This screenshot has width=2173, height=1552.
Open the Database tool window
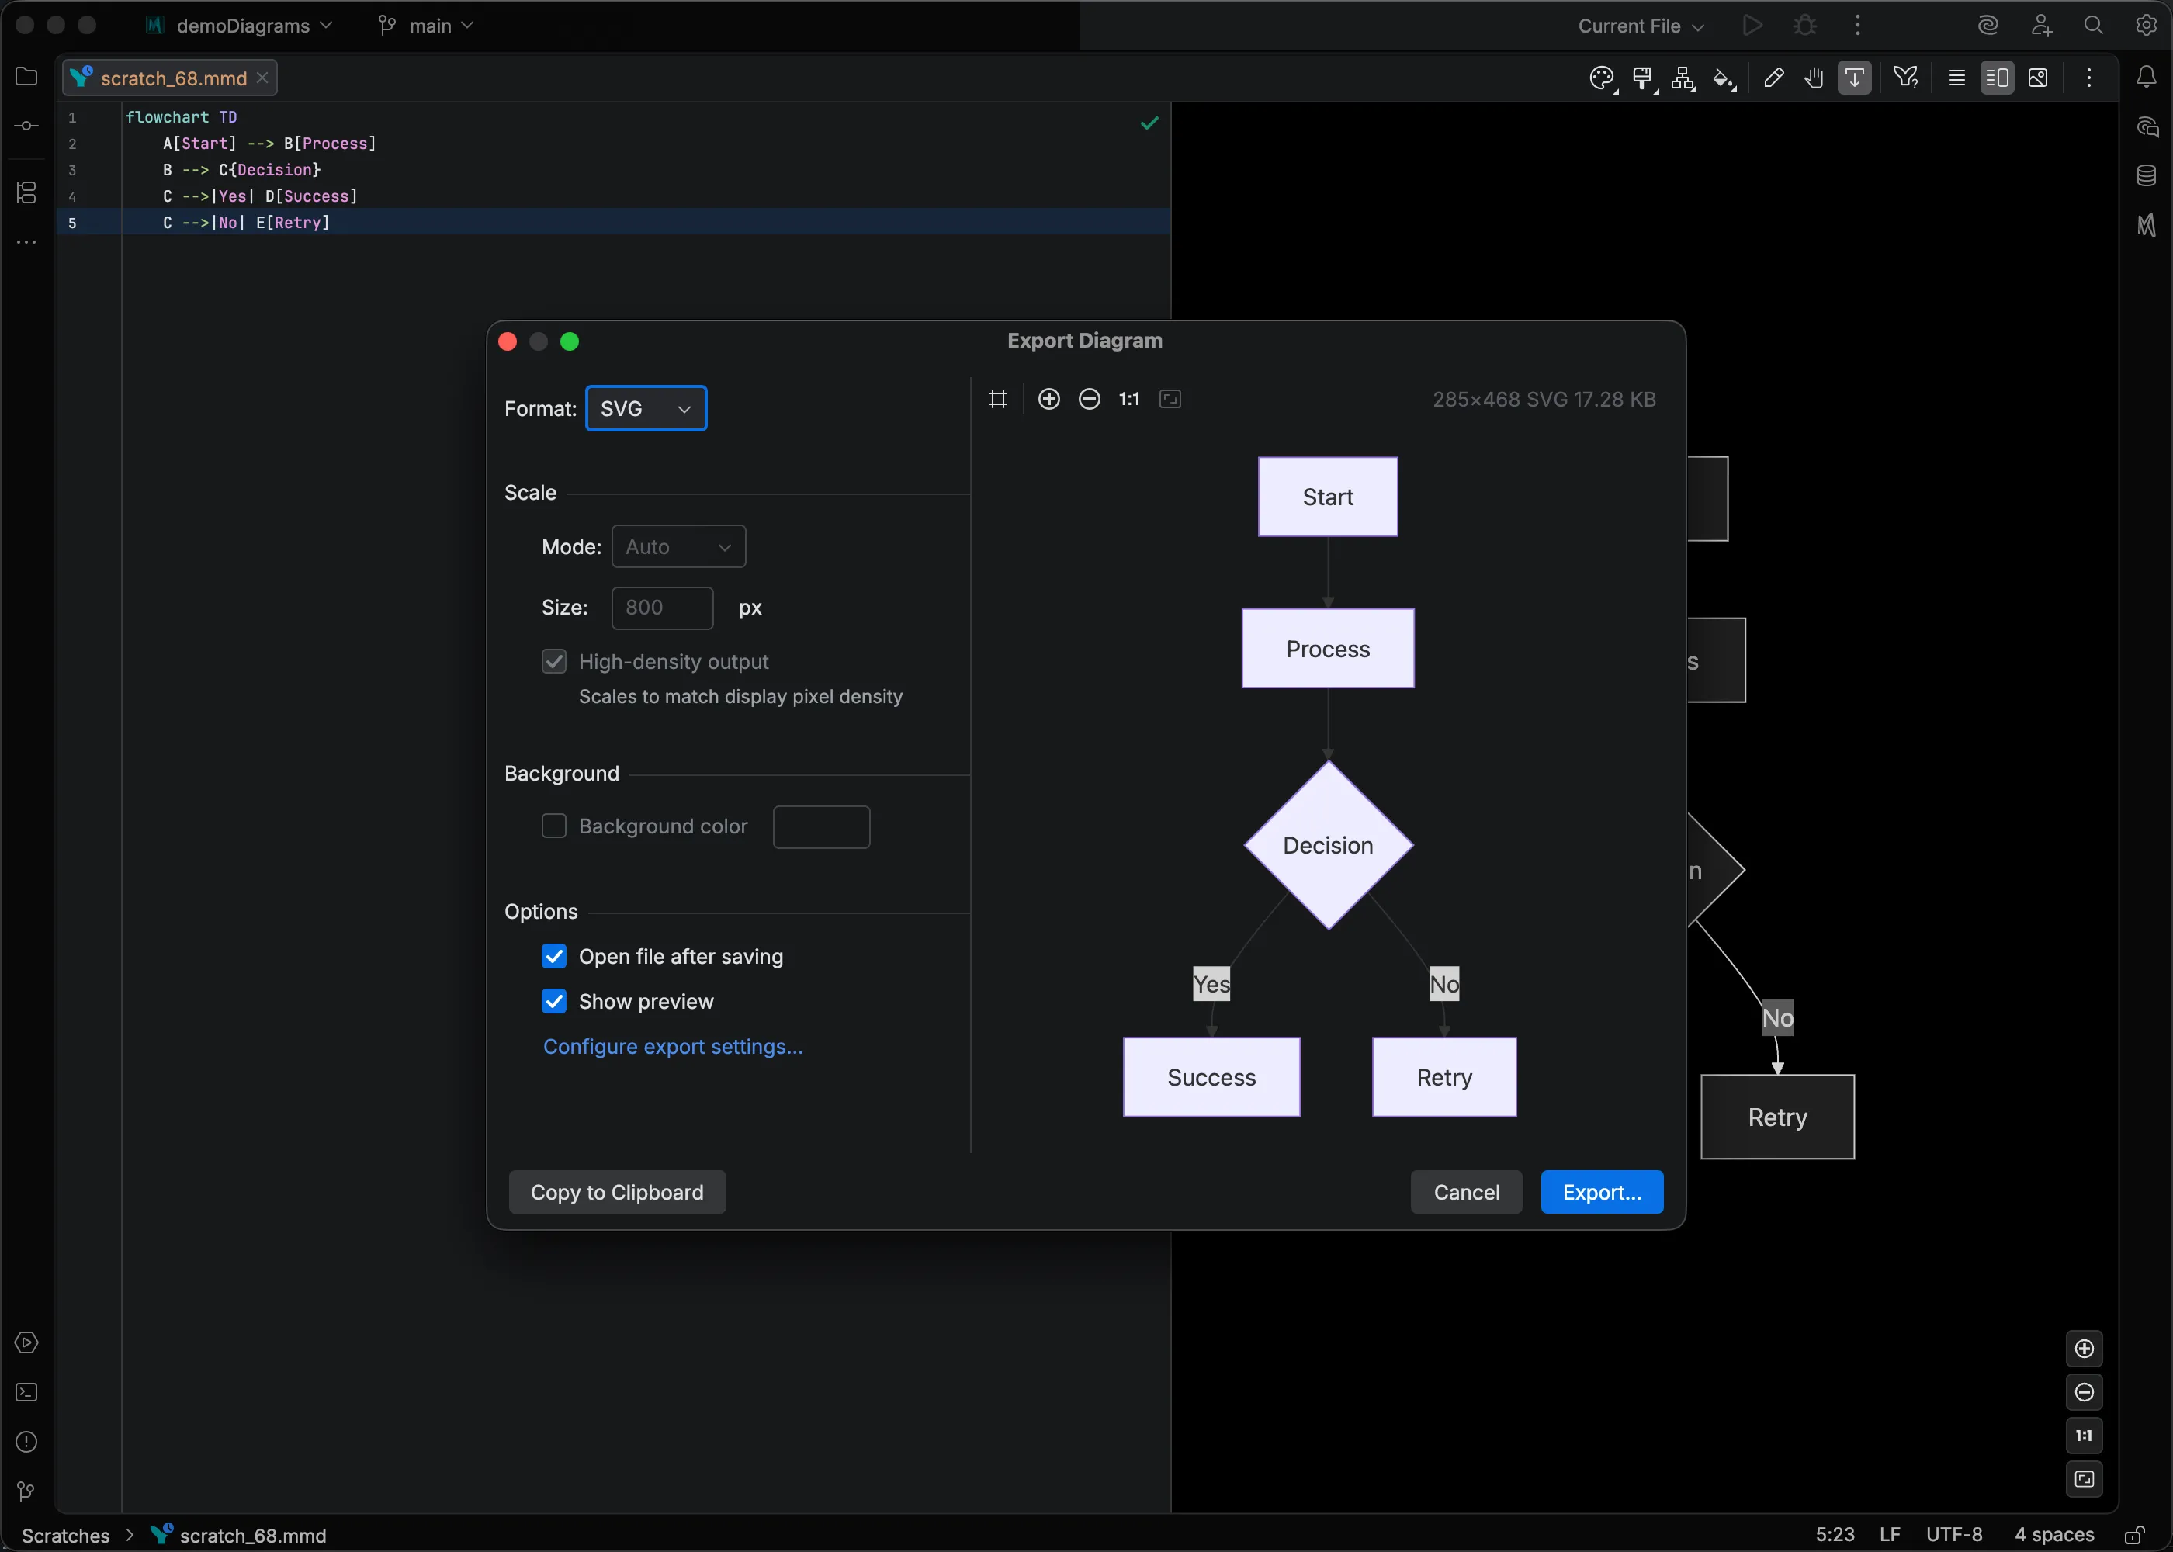coord(2147,176)
